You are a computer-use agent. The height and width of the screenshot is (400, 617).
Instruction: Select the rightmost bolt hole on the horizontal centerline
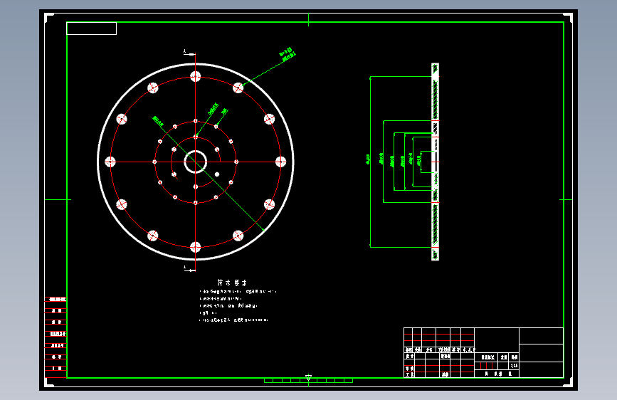click(x=280, y=162)
